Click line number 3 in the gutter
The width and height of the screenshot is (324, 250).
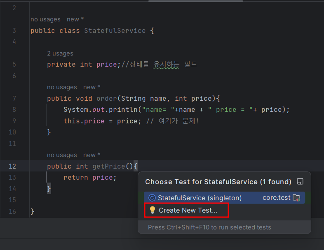tap(14, 30)
